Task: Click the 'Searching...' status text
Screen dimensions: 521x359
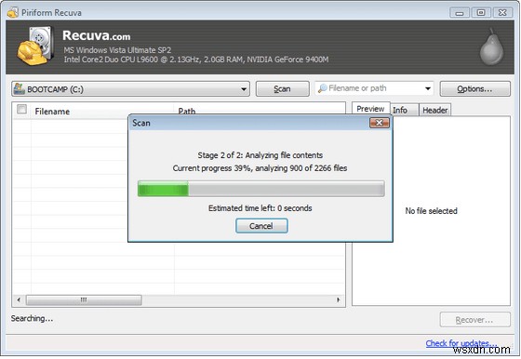Action: (32, 318)
